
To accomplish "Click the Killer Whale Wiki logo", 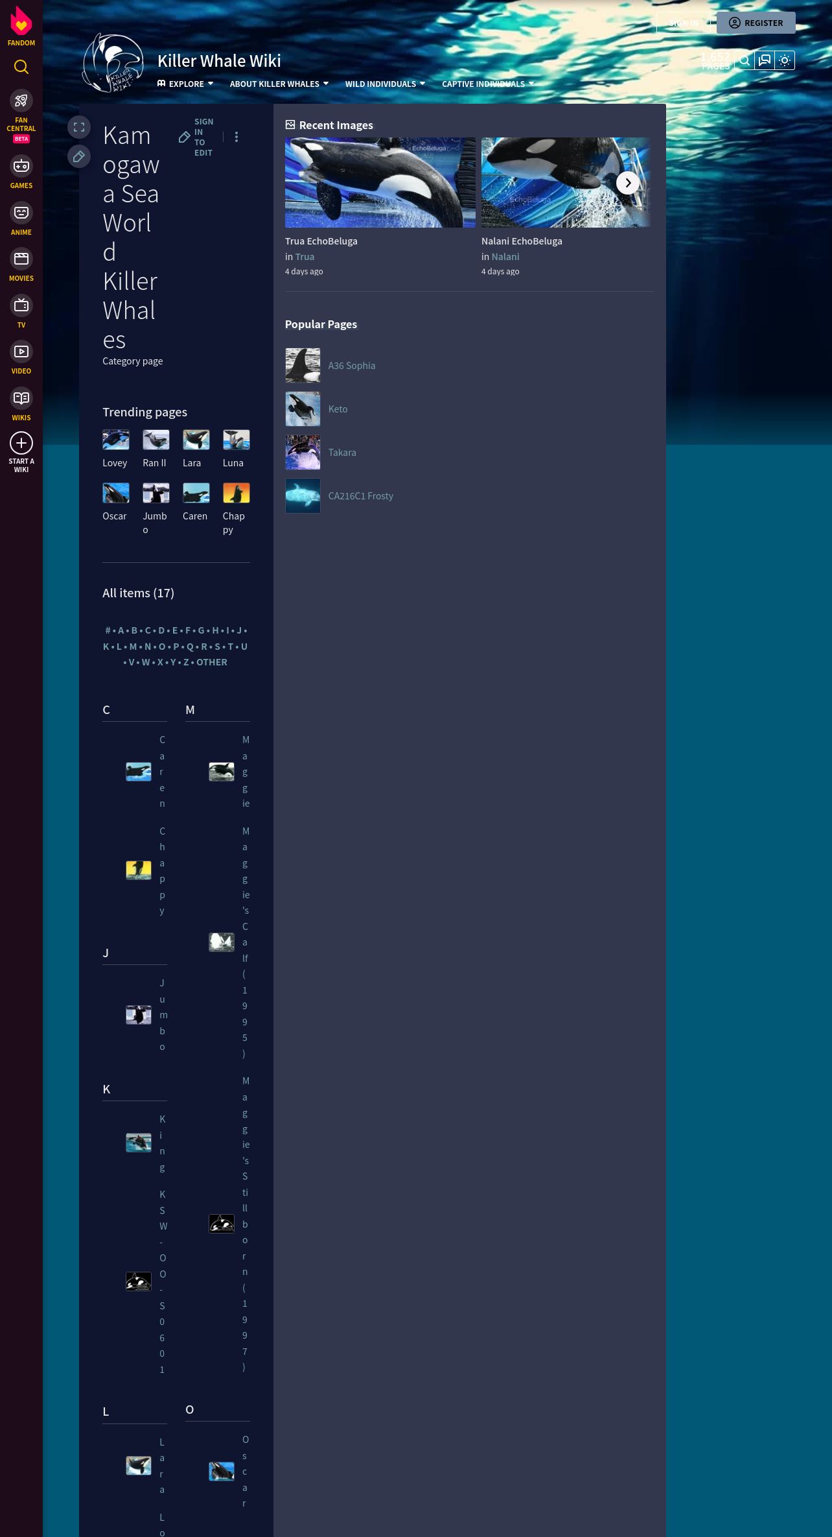I will point(113,64).
